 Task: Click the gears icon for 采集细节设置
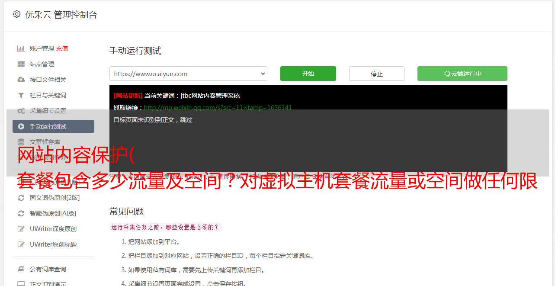(x=21, y=111)
